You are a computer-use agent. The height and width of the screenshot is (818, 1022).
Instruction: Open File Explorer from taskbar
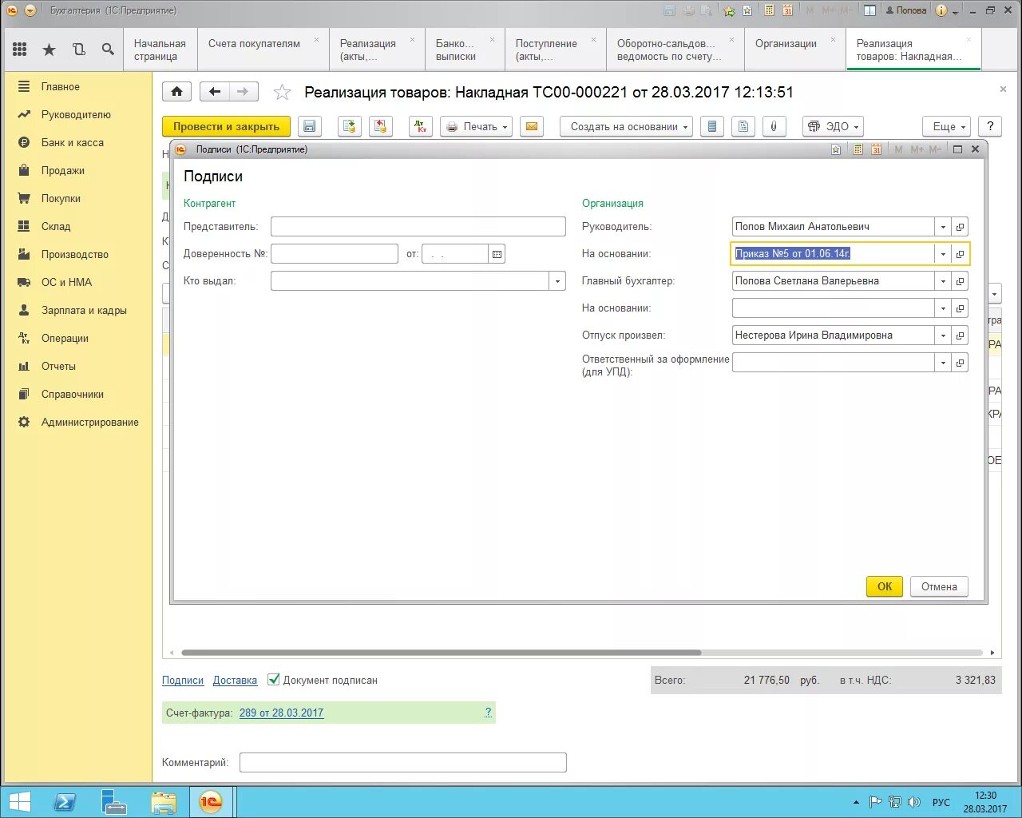click(x=164, y=802)
